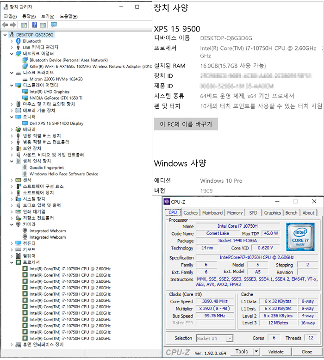Screen dimensions: 324x360
Task: Click the DESKTOP-Q8G3D6G computer root icon
Action: [12, 35]
